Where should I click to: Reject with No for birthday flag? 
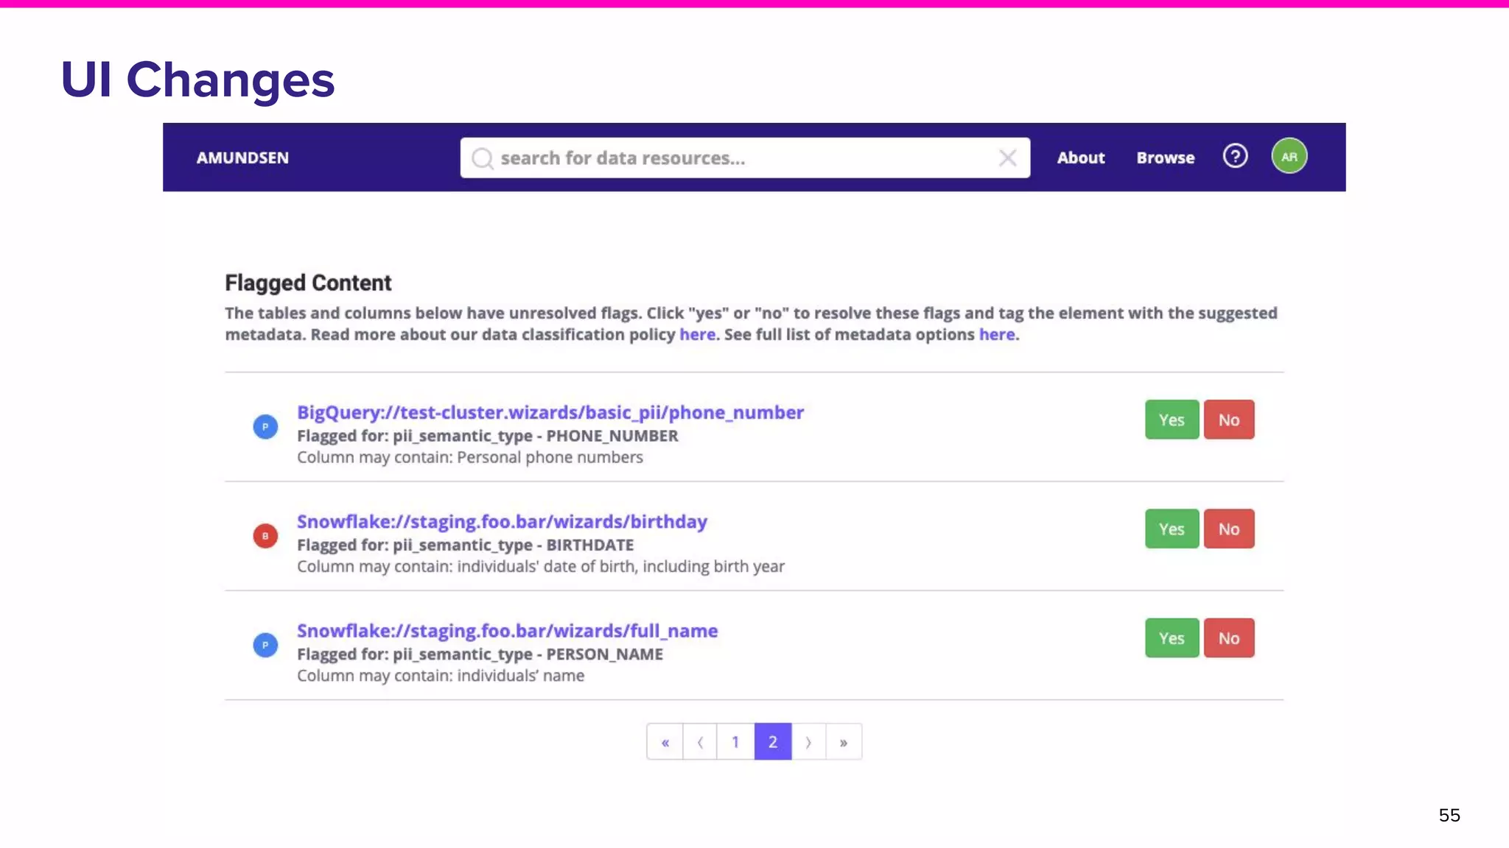pyautogui.click(x=1228, y=529)
